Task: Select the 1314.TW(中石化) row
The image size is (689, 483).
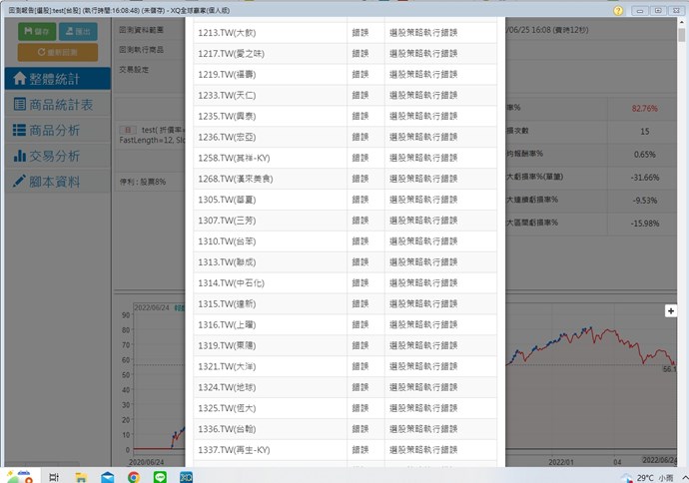Action: click(x=270, y=283)
